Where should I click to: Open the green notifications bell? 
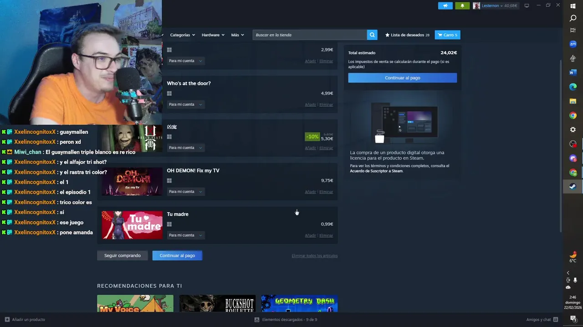[462, 5]
